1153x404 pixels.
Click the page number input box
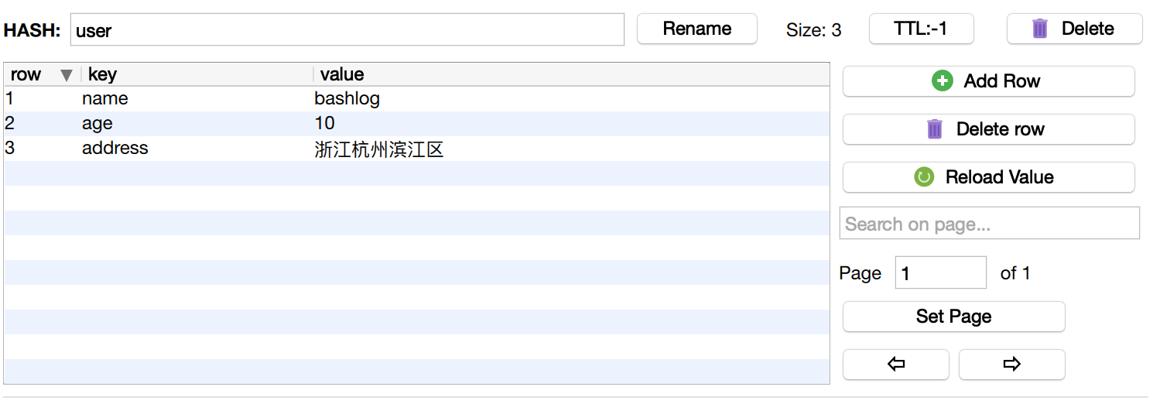click(x=940, y=273)
